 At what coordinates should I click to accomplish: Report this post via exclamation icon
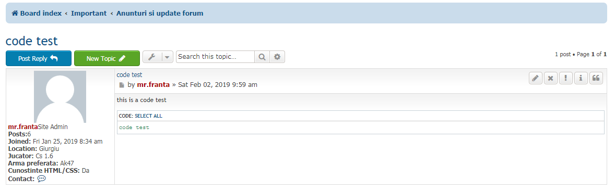[x=565, y=78]
